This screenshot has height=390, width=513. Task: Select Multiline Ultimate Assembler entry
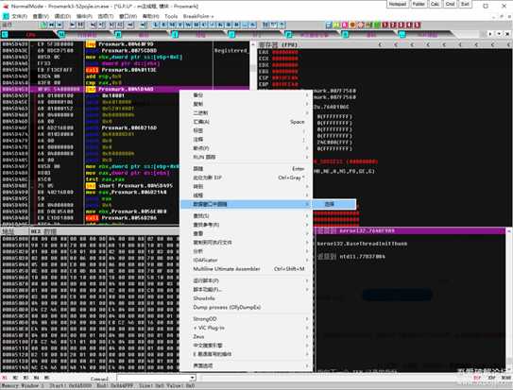click(246, 269)
